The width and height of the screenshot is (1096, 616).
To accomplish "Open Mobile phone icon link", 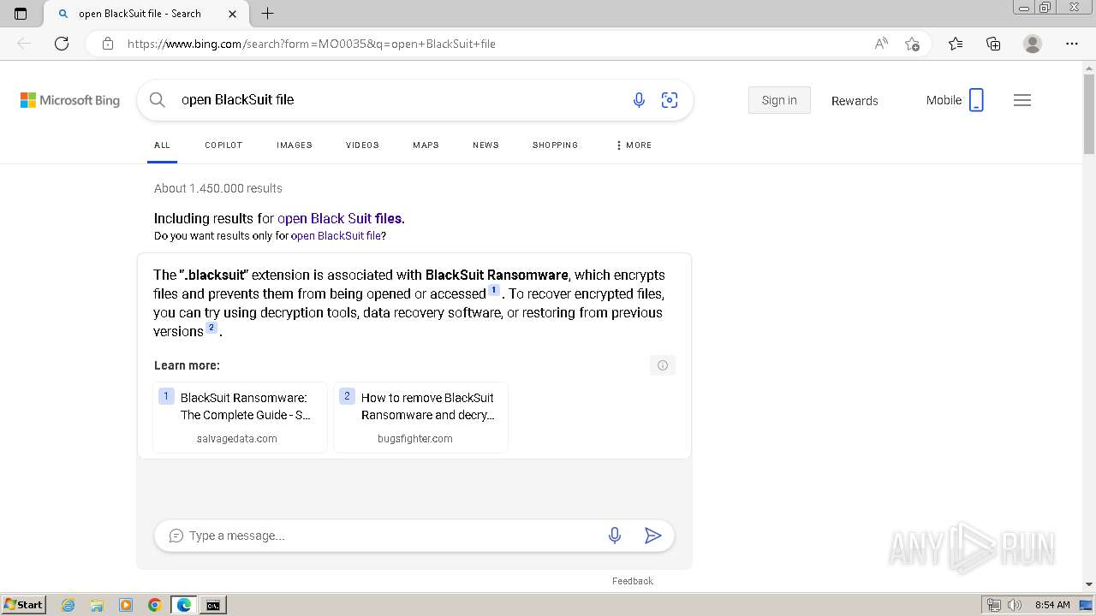I will pos(976,100).
